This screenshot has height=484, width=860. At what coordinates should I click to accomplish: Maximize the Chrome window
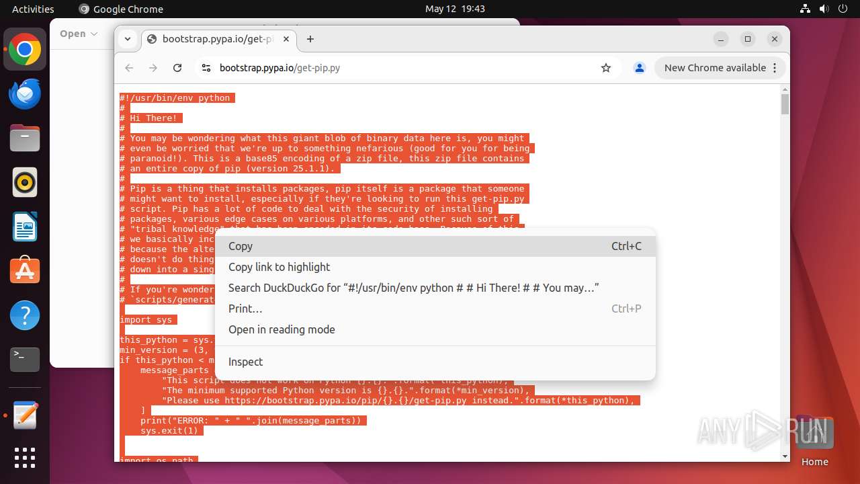pyautogui.click(x=748, y=39)
